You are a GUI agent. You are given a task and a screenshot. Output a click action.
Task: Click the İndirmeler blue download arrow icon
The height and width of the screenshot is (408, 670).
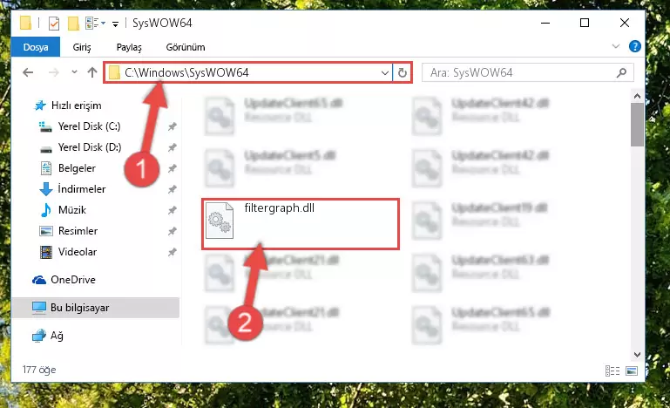point(45,189)
